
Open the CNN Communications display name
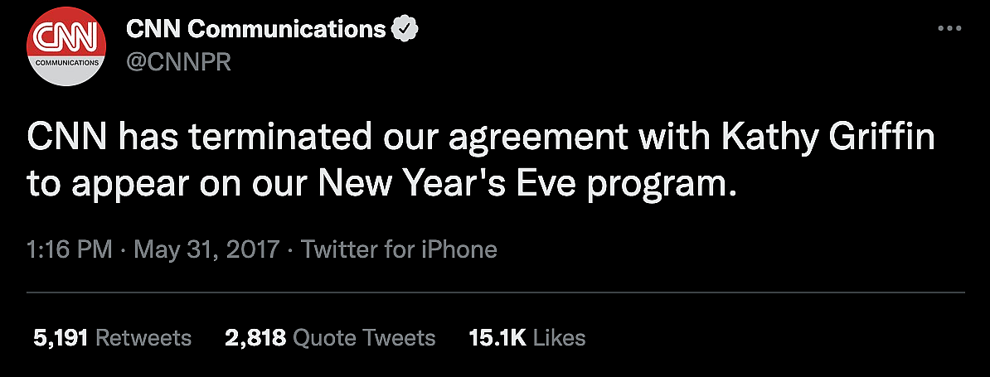pyautogui.click(x=255, y=29)
